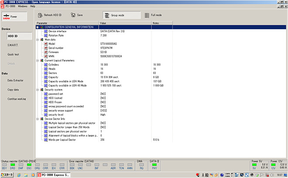
Task: Open the HDD ID section
Action: [x=19, y=36]
